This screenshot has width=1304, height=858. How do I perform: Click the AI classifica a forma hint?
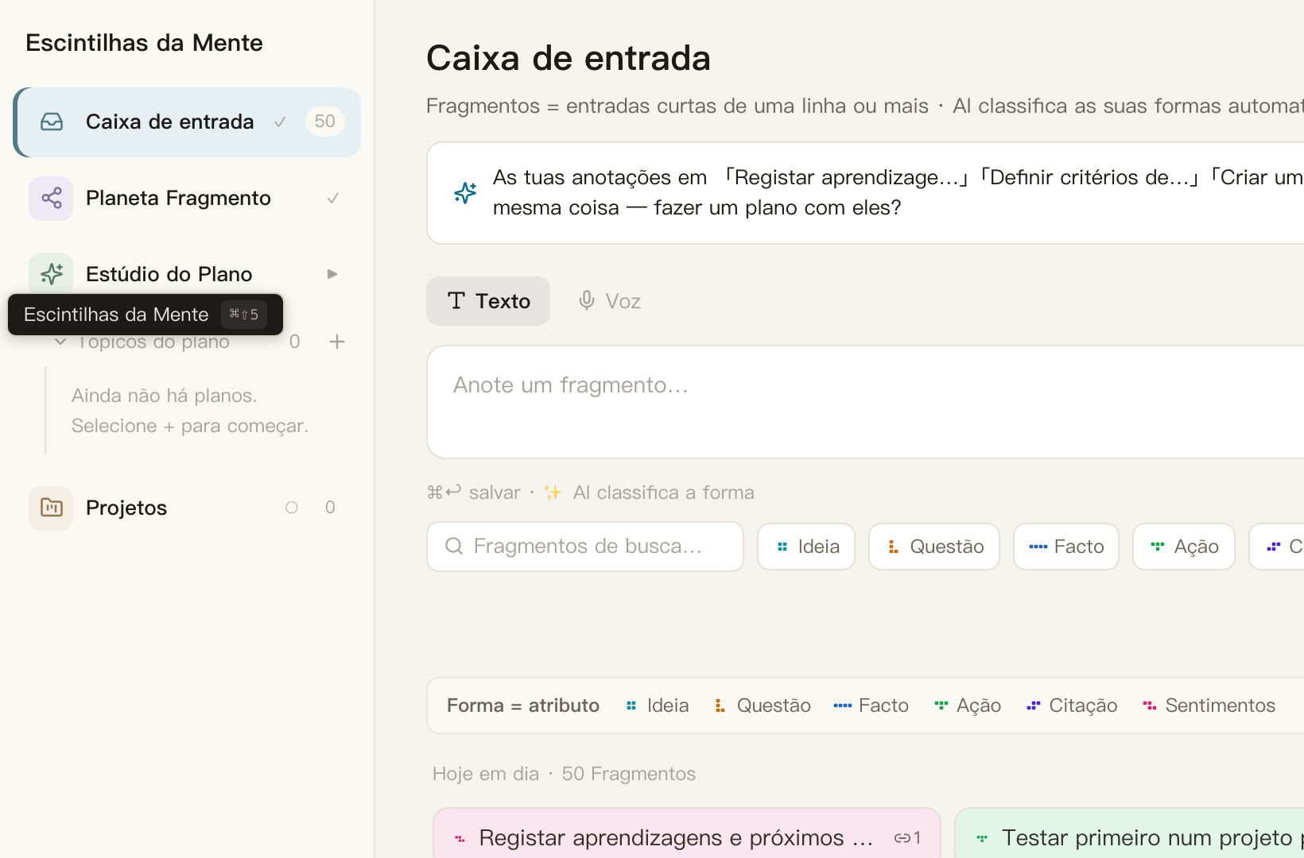[x=664, y=493]
